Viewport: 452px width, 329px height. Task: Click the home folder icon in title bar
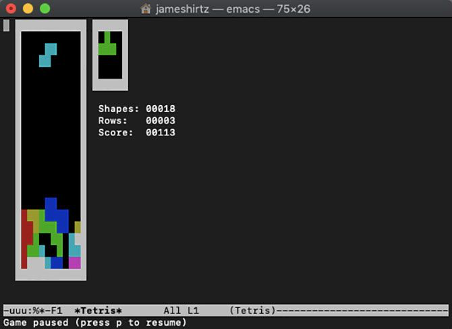(x=145, y=9)
